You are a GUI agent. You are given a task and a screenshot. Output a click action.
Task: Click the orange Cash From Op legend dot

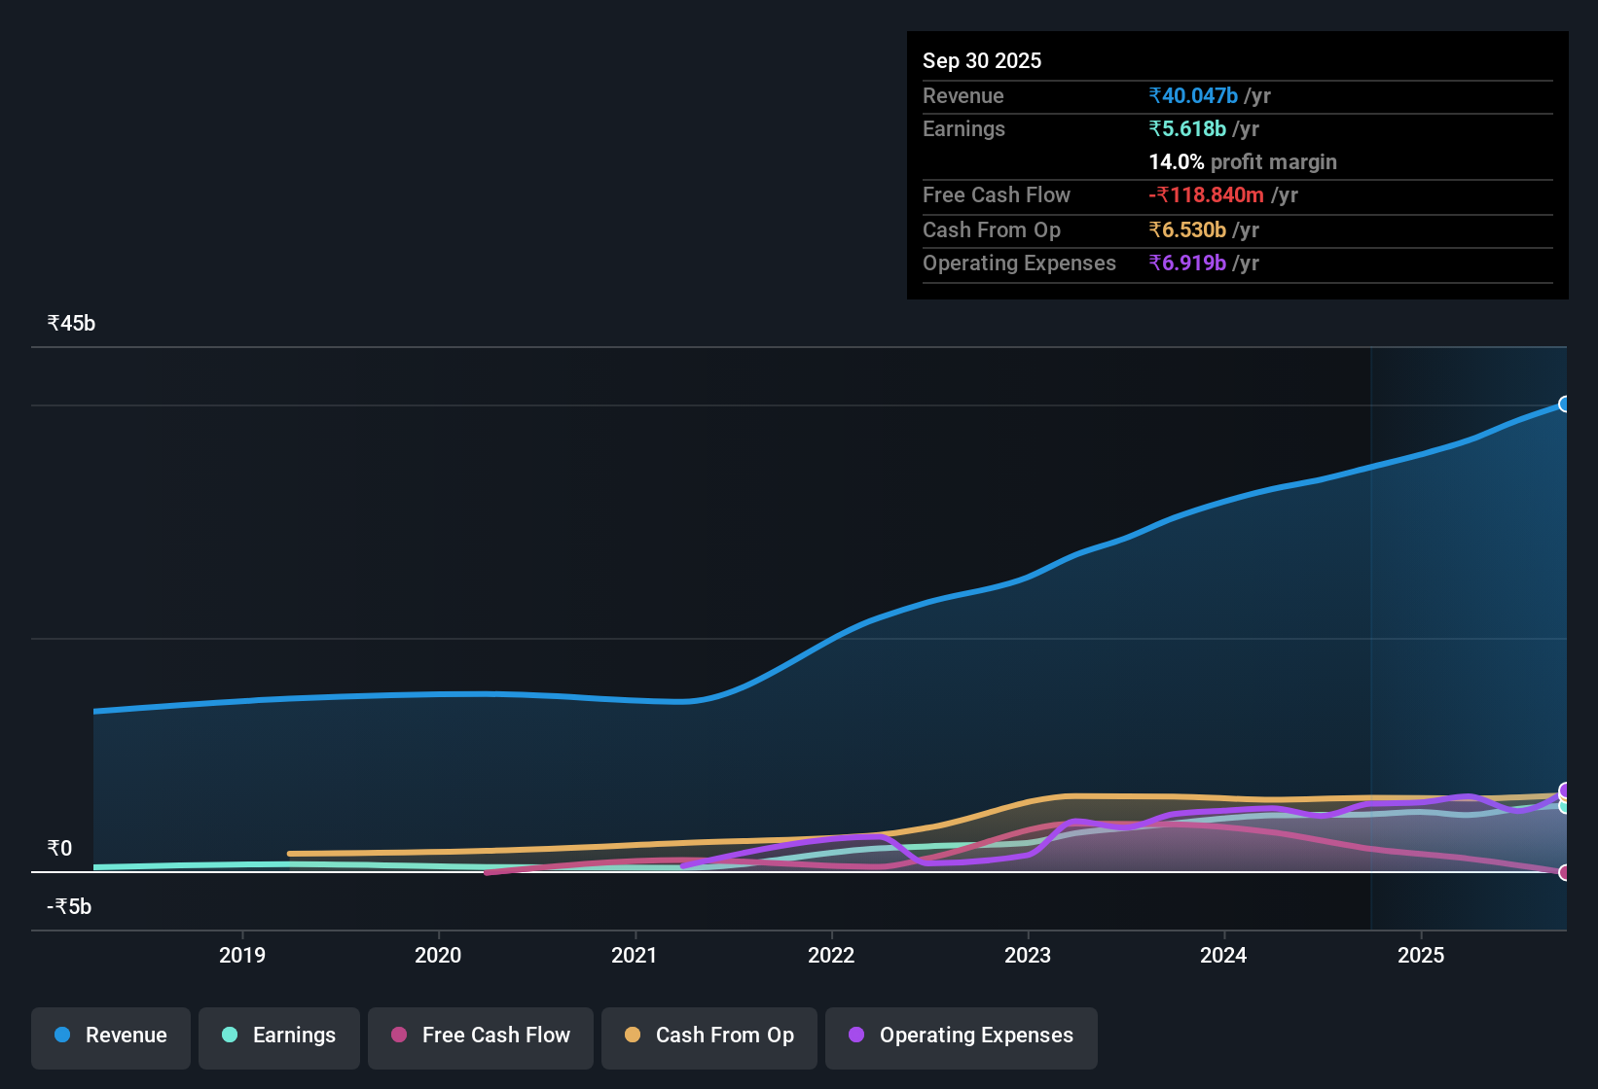(x=633, y=1036)
